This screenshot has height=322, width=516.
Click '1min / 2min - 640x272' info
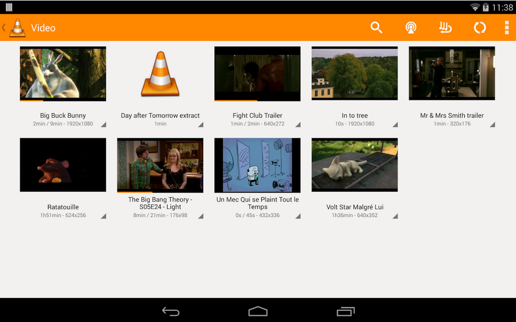[257, 124]
